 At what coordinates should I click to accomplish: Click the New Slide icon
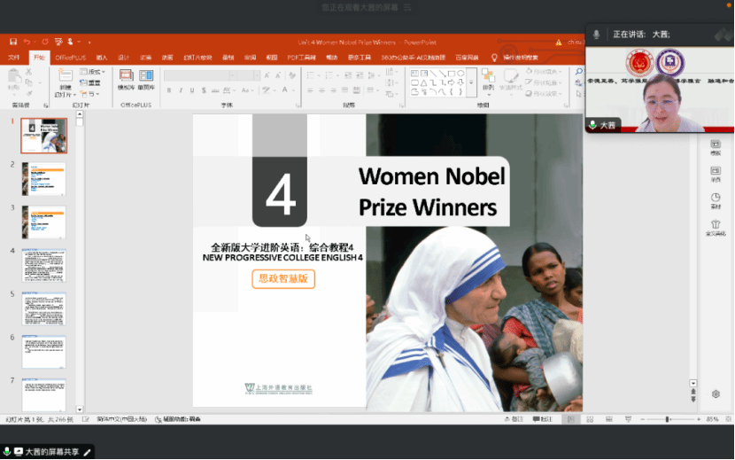[65, 78]
